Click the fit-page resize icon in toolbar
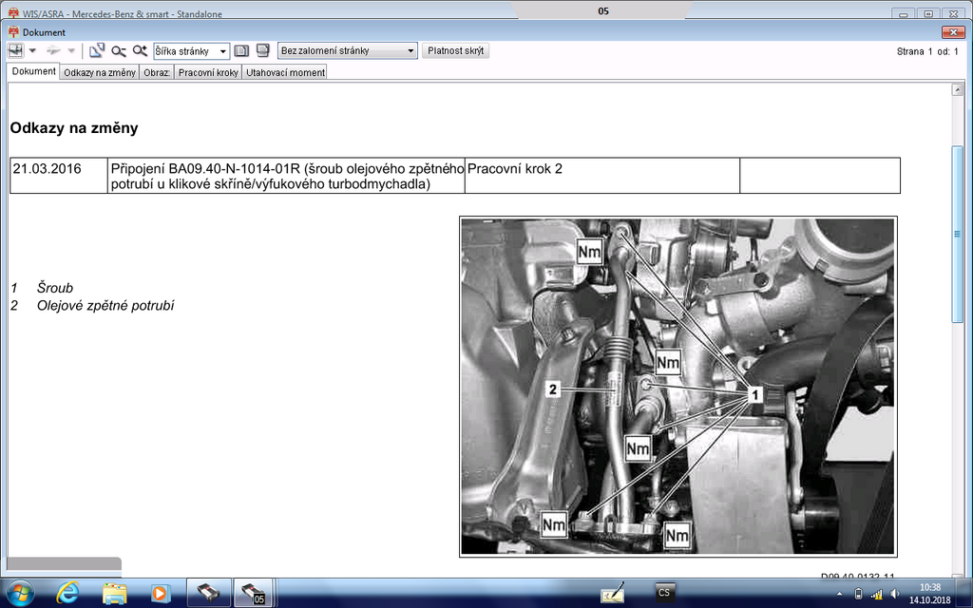The width and height of the screenshot is (973, 608). click(96, 51)
